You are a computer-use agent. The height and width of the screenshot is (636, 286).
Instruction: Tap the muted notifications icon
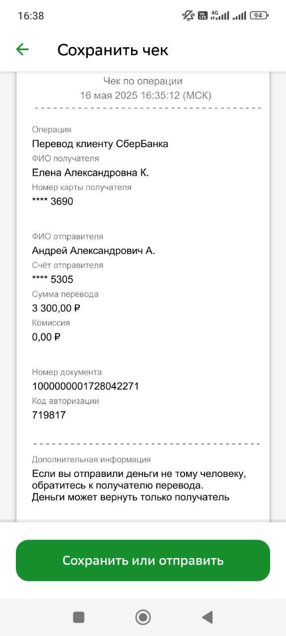[x=188, y=15]
